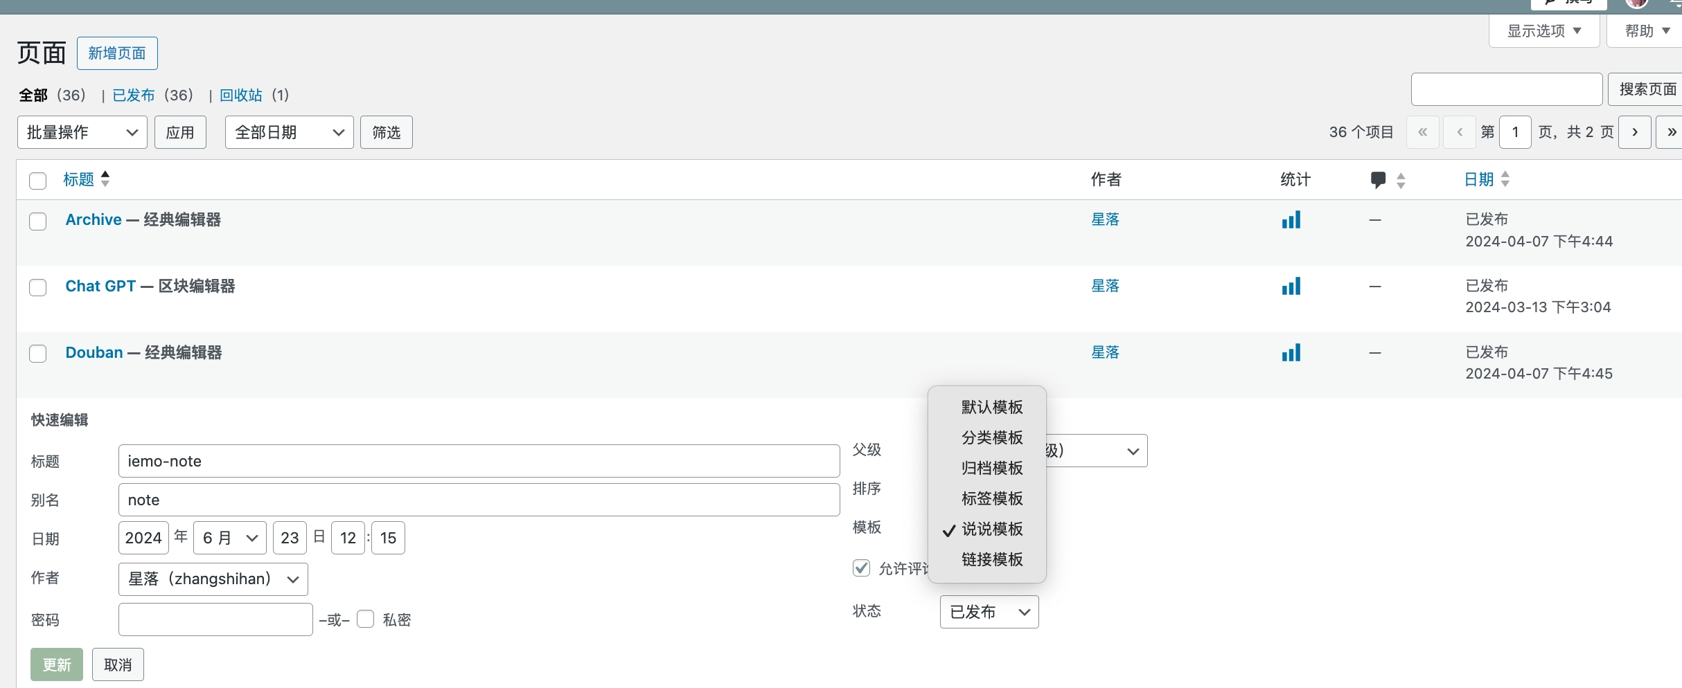Screen dimensions: 1682x688
Task: Click the 别名 slug input field
Action: 479,500
